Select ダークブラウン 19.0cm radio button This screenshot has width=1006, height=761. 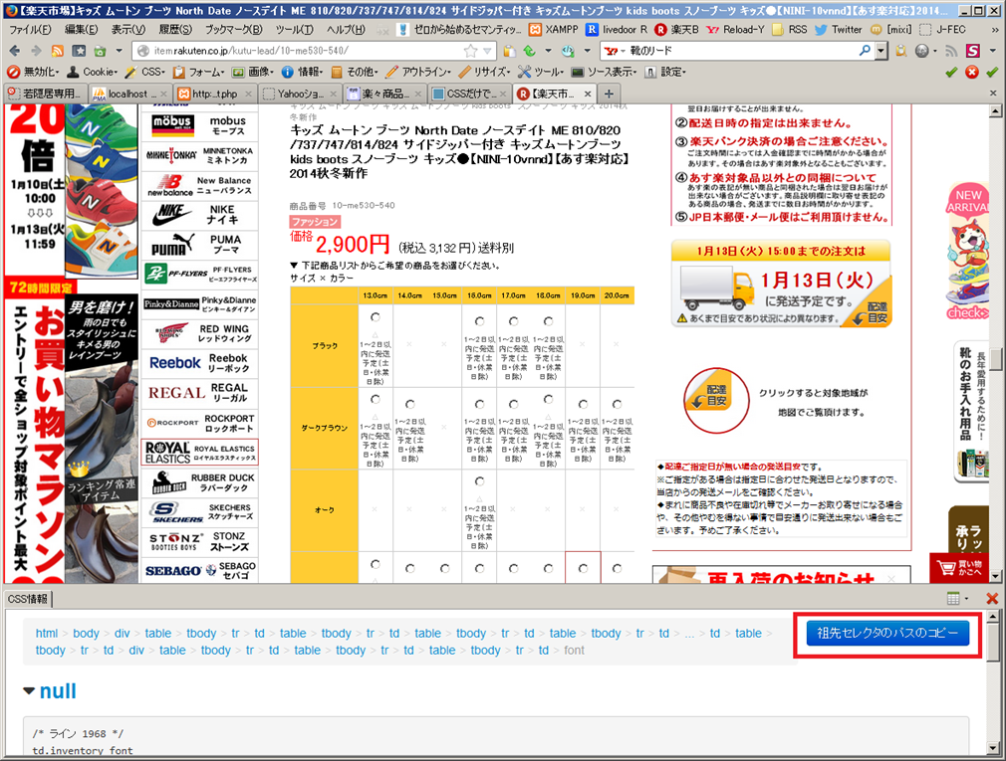583,404
